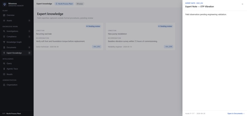
Task: Click Senior technician 2026-06-29 text
Action: (x=47, y=47)
